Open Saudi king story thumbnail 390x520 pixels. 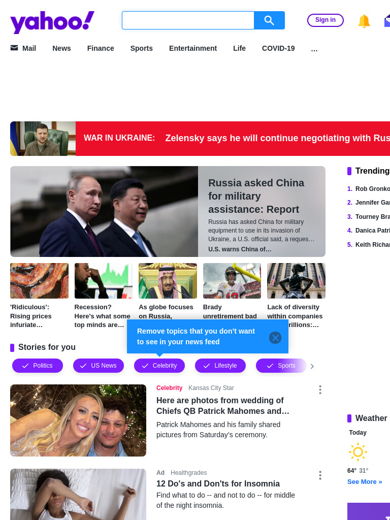168,281
